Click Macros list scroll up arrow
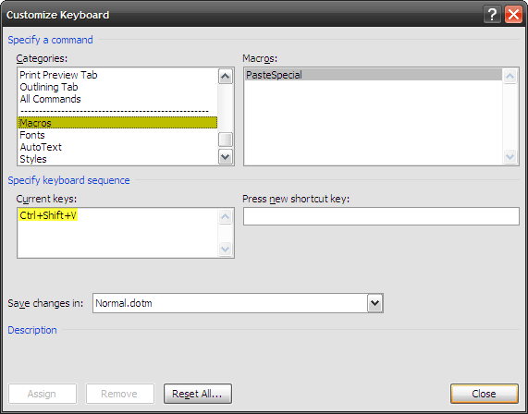This screenshot has width=528, height=414. (510, 77)
